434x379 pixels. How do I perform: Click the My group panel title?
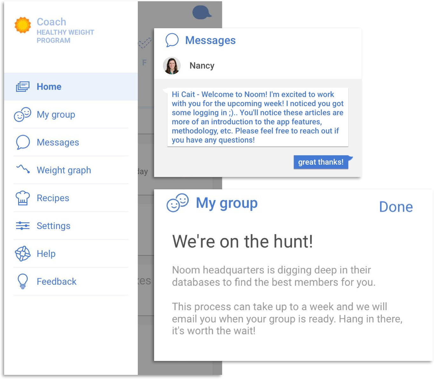point(227,203)
